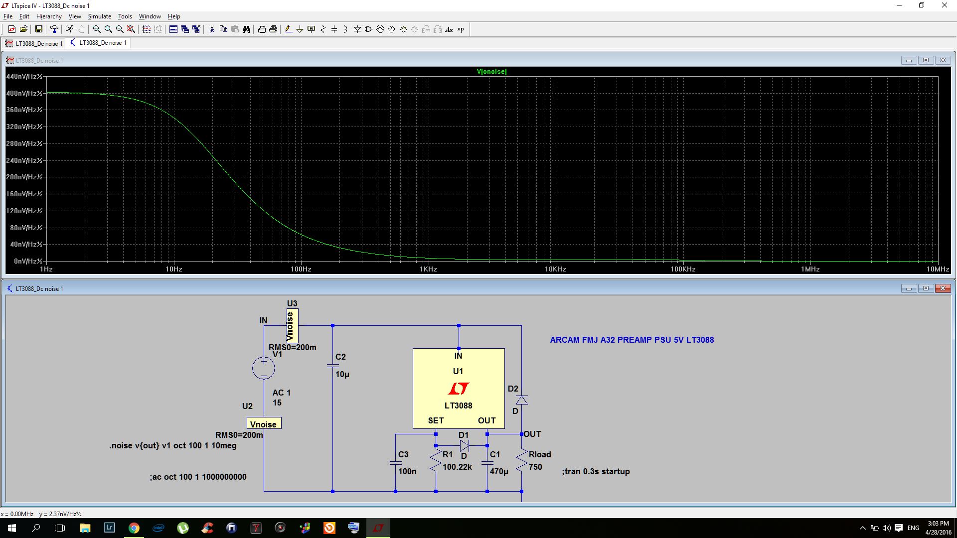Select the Diode placement tool
This screenshot has height=538, width=957.
pyautogui.click(x=357, y=29)
